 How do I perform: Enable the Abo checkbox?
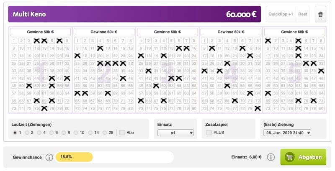[122, 133]
